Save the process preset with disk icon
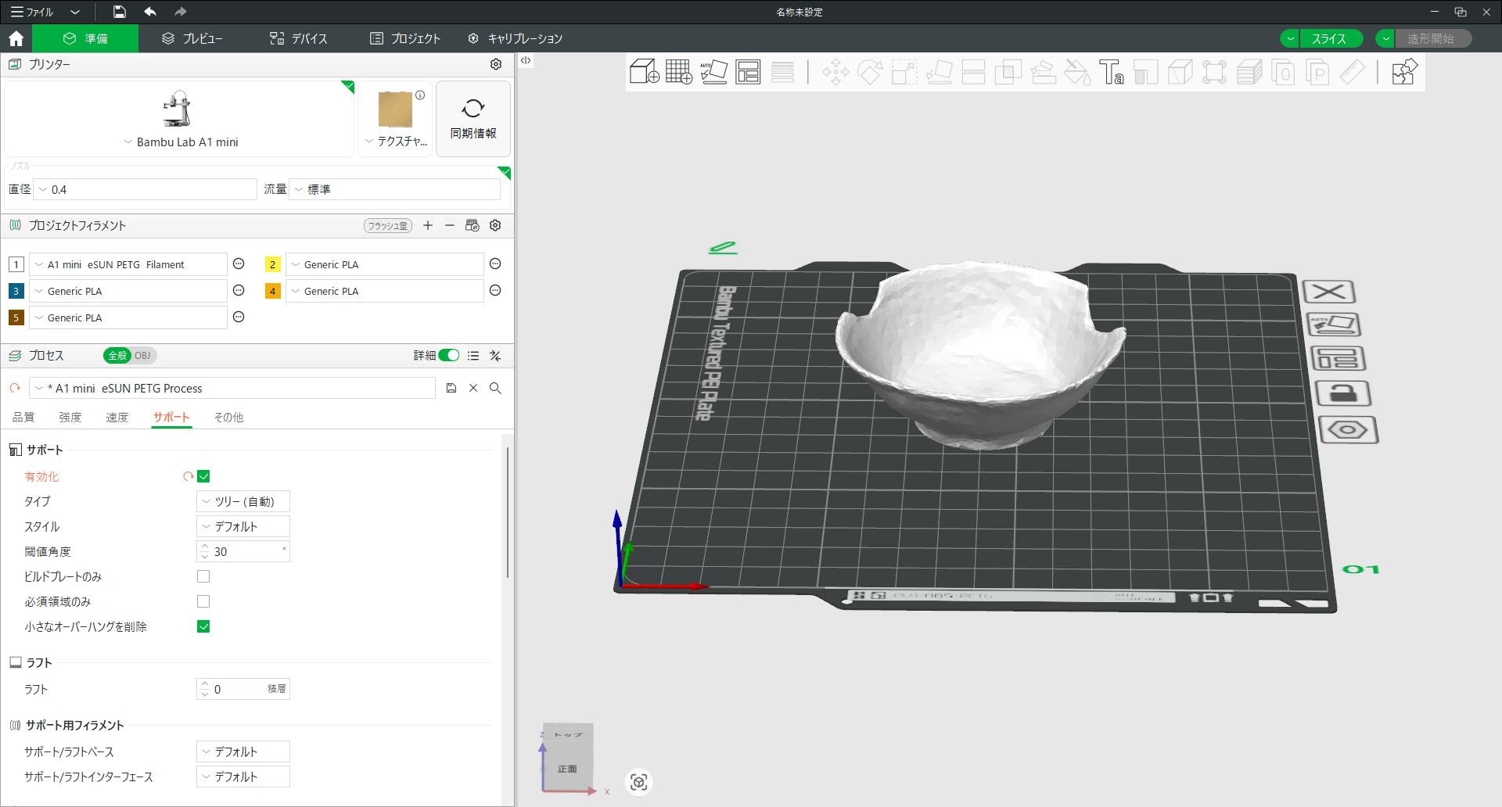This screenshot has height=807, width=1502. coord(451,388)
